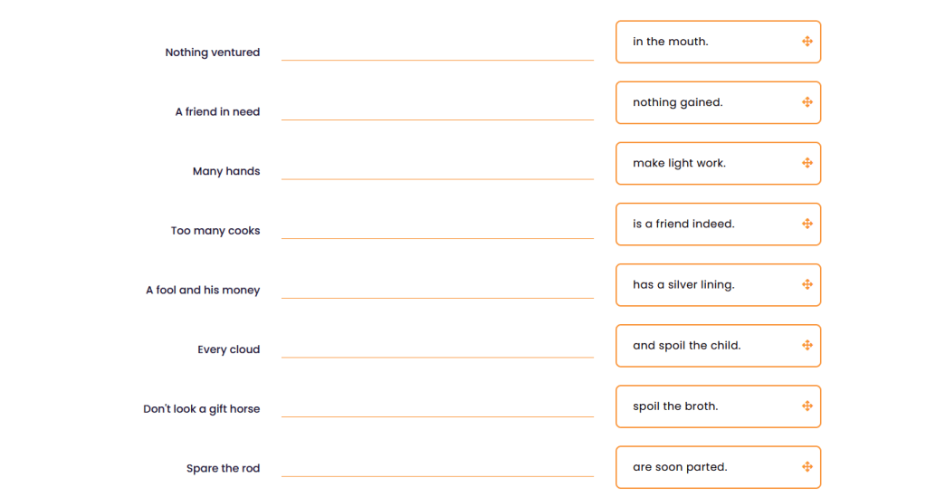Select the 'spoil the broth.' answer card text
This screenshot has width=926, height=497.
[x=674, y=406]
